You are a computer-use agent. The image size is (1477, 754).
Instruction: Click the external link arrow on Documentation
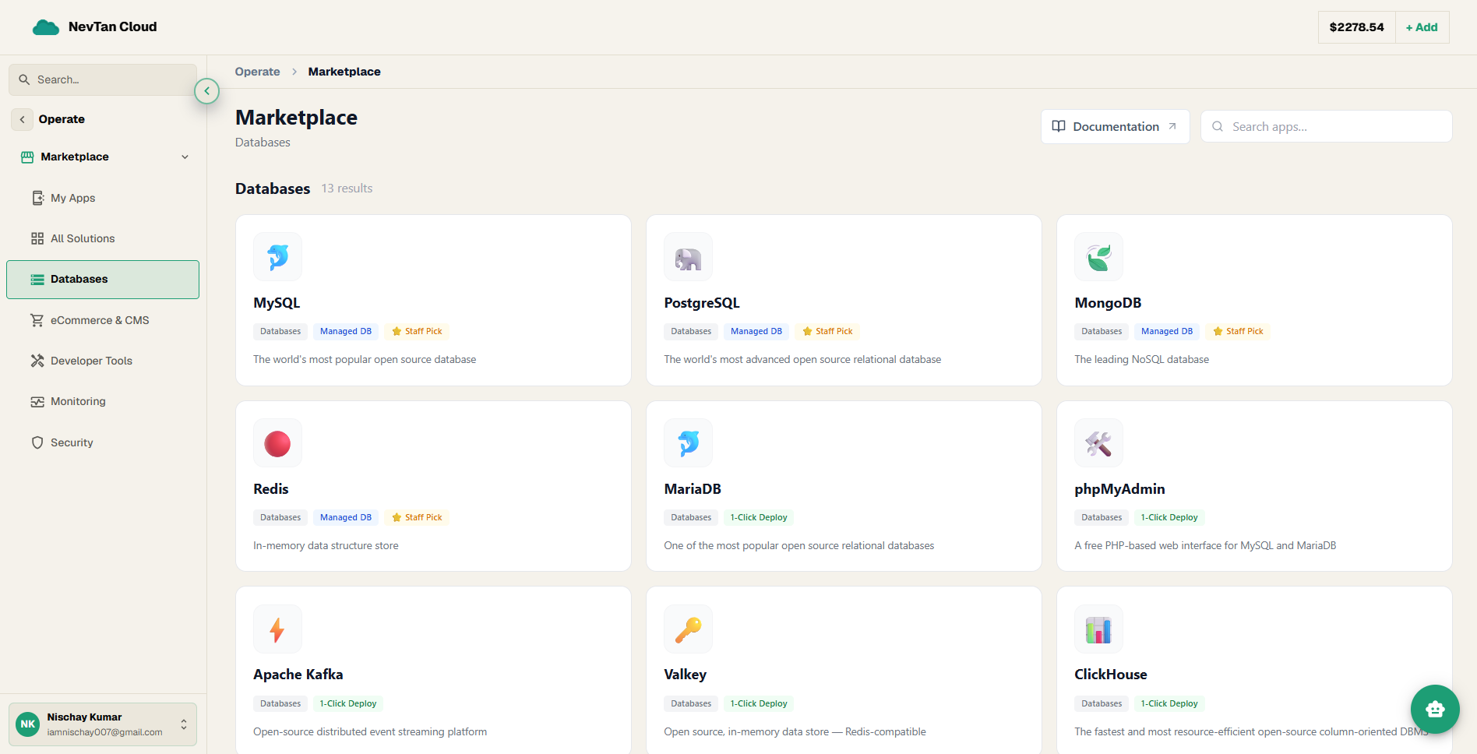point(1172,126)
